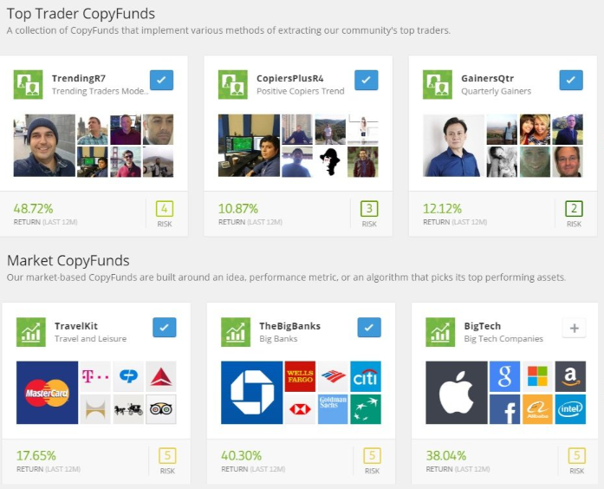604x489 pixels.
Task: Select the TripAdvisor owl logo
Action: point(161,409)
